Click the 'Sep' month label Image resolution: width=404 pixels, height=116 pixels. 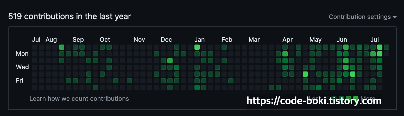point(78,40)
